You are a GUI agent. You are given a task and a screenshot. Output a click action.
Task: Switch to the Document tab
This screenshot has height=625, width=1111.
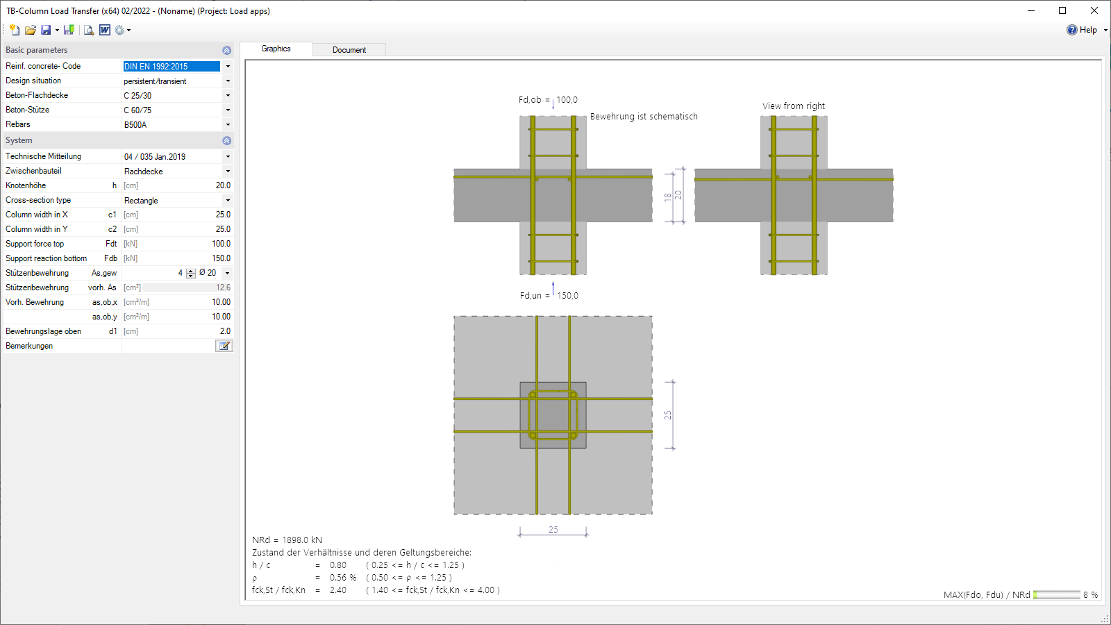point(349,50)
